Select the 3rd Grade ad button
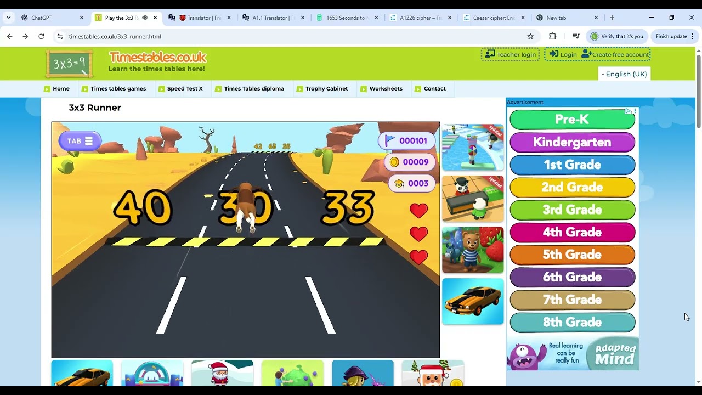This screenshot has height=395, width=702. pyautogui.click(x=573, y=210)
